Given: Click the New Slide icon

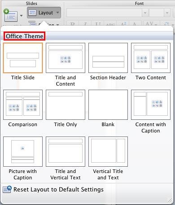Looking at the screenshot, I should (x=10, y=15).
